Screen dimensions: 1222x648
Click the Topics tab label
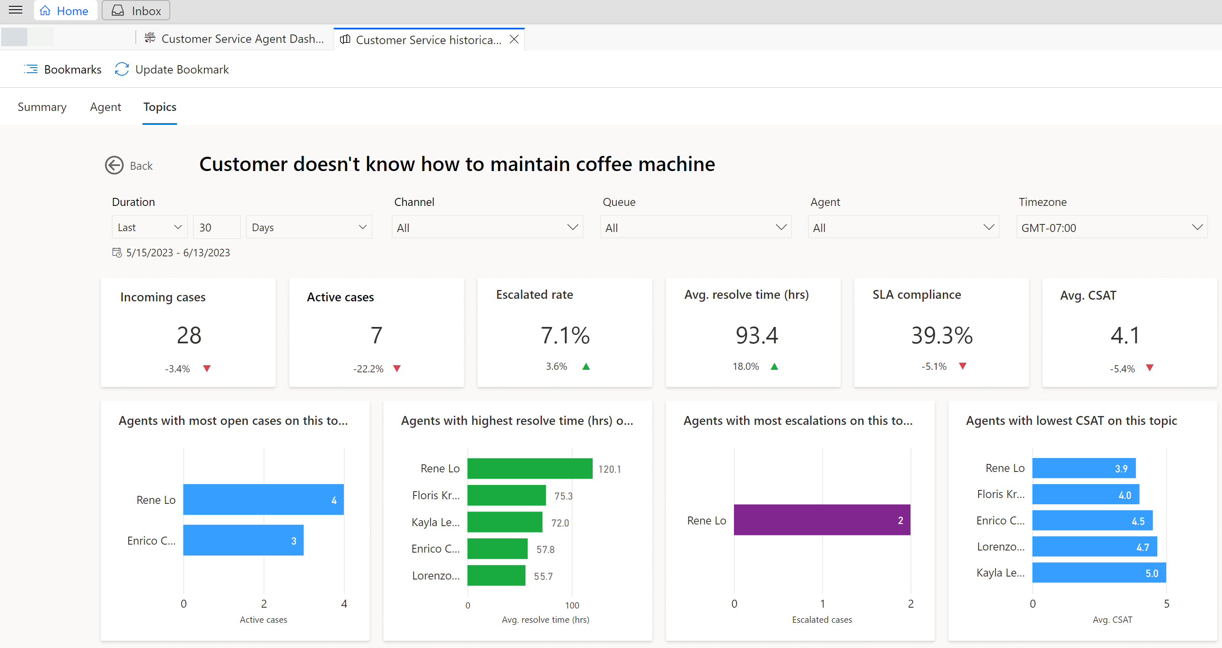pyautogui.click(x=159, y=107)
